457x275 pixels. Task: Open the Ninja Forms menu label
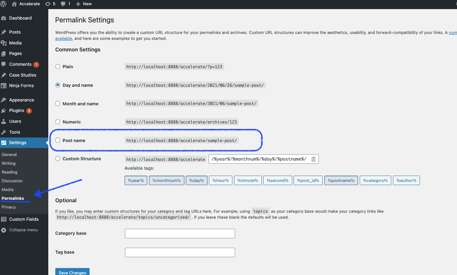[21, 86]
